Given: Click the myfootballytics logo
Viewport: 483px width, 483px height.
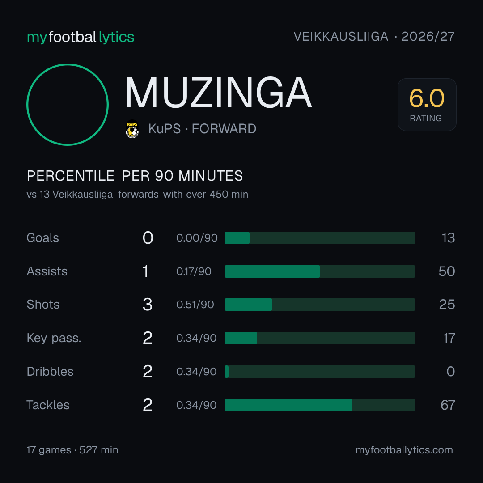Looking at the screenshot, I should [80, 37].
